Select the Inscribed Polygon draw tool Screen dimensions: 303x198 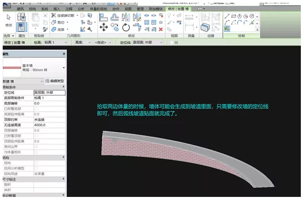click(x=239, y=16)
